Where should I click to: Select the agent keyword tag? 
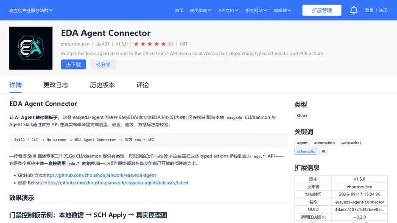point(302,143)
